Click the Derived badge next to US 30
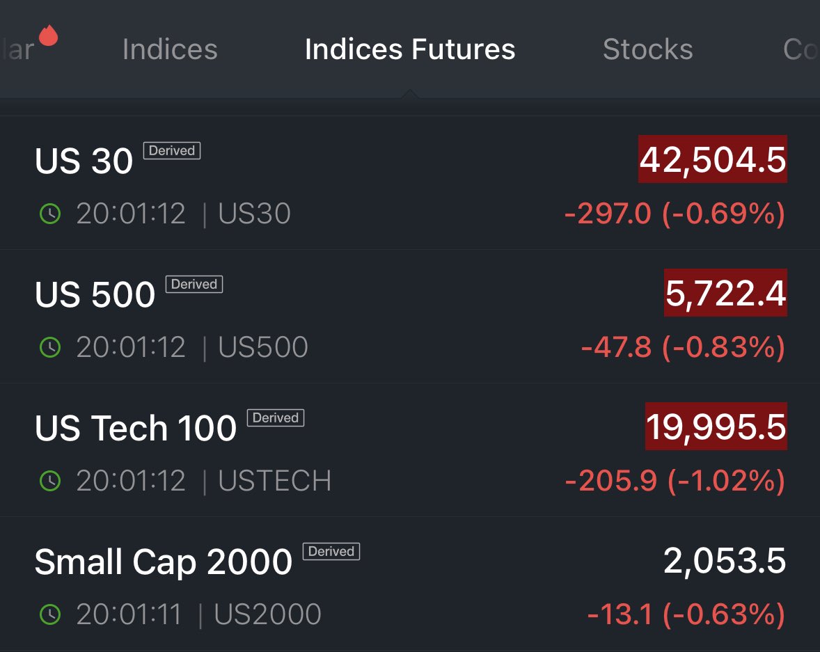This screenshot has height=652, width=820. [172, 150]
